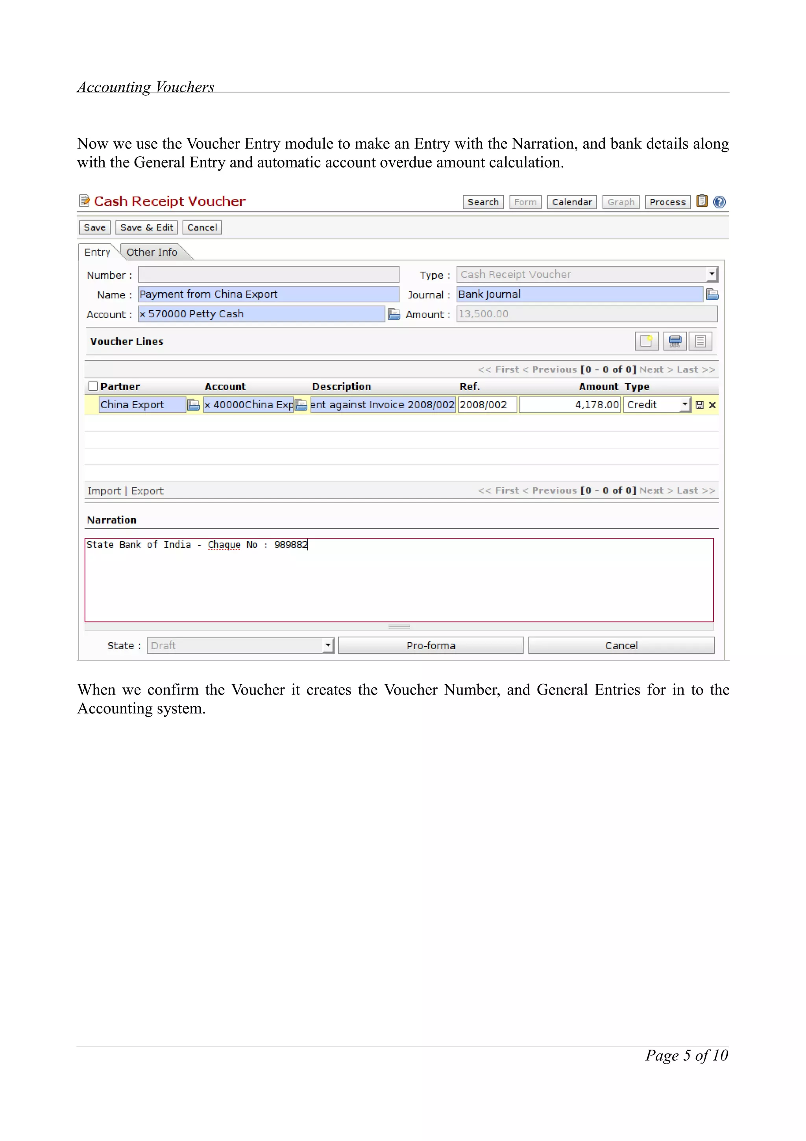Open the Petty Cash account folder lookup icon
This screenshot has height=1141, width=806.
(393, 314)
